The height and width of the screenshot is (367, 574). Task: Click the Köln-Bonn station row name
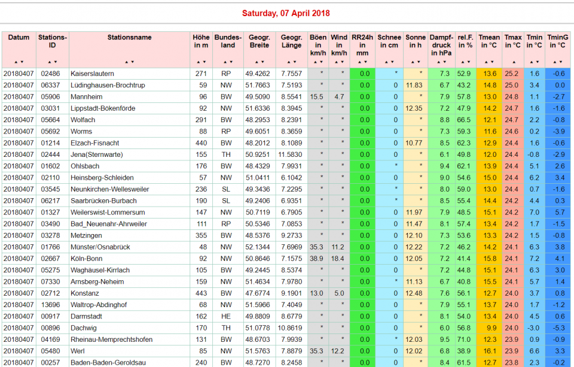pyautogui.click(x=87, y=259)
